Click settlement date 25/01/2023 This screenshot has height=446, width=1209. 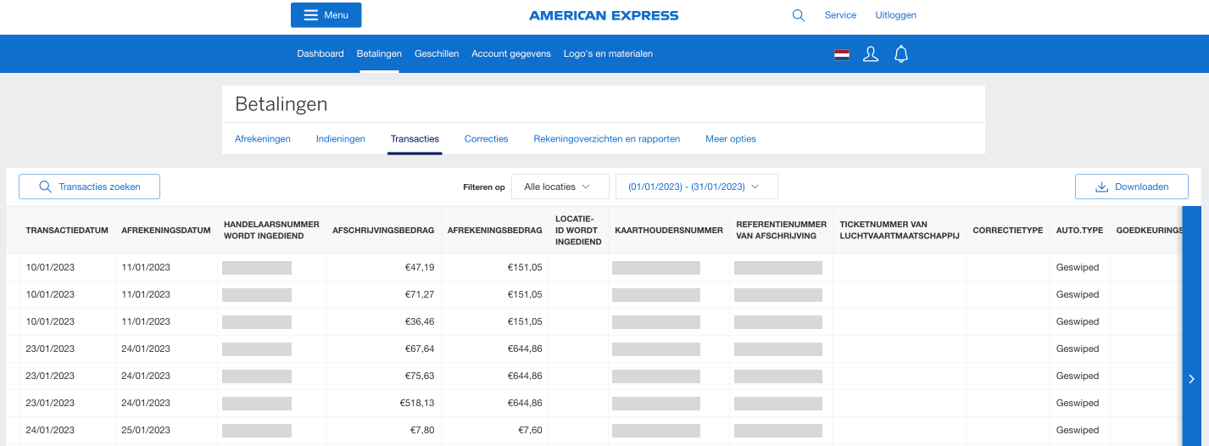(x=146, y=430)
